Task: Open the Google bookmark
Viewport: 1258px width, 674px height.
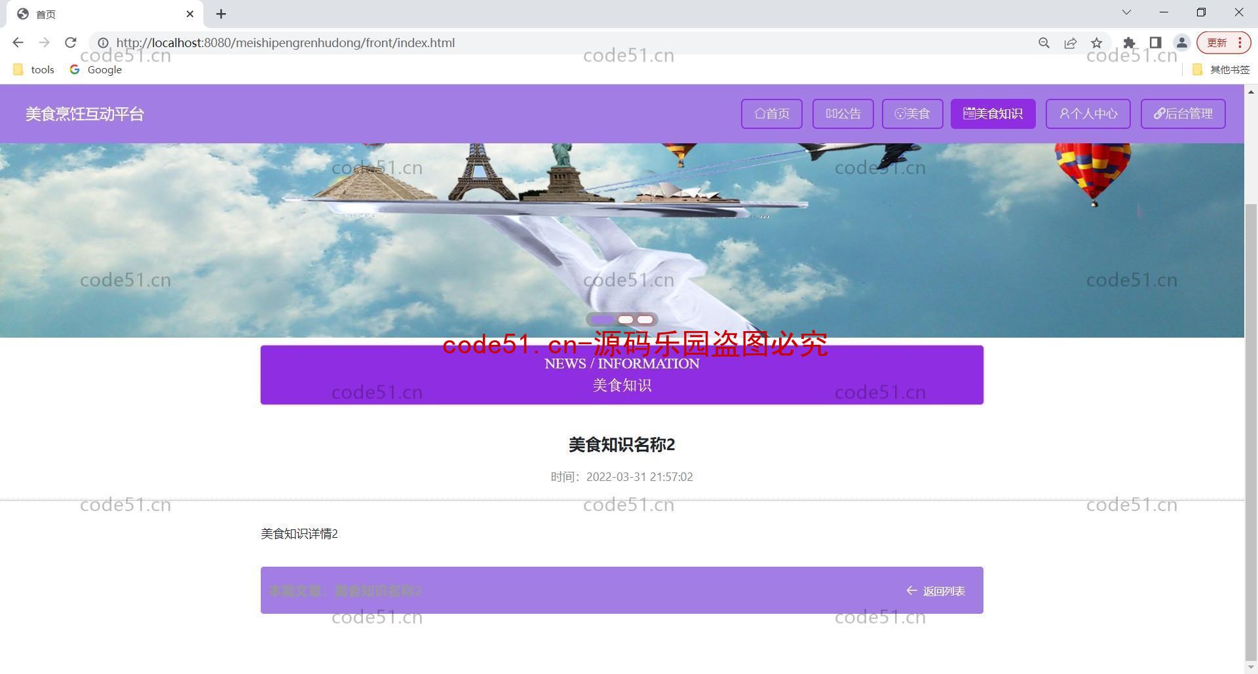Action: (96, 69)
